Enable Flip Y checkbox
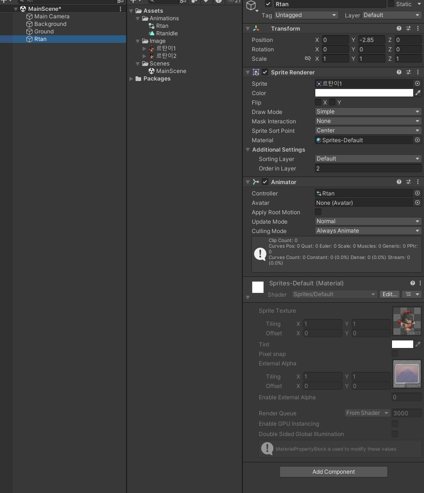The image size is (424, 493). (x=332, y=102)
